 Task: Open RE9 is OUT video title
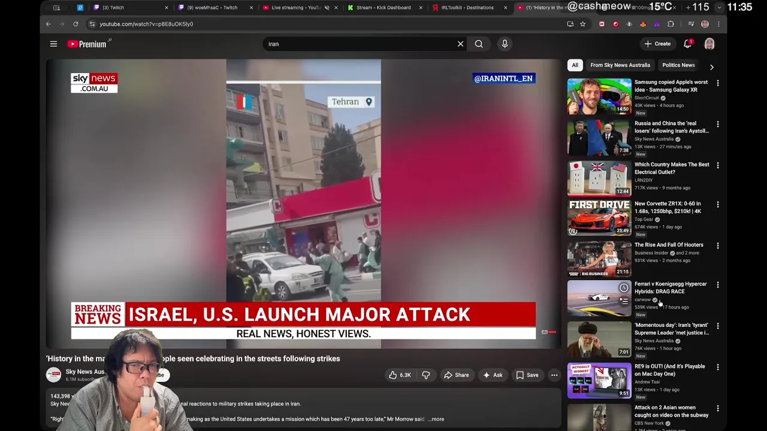coord(670,370)
